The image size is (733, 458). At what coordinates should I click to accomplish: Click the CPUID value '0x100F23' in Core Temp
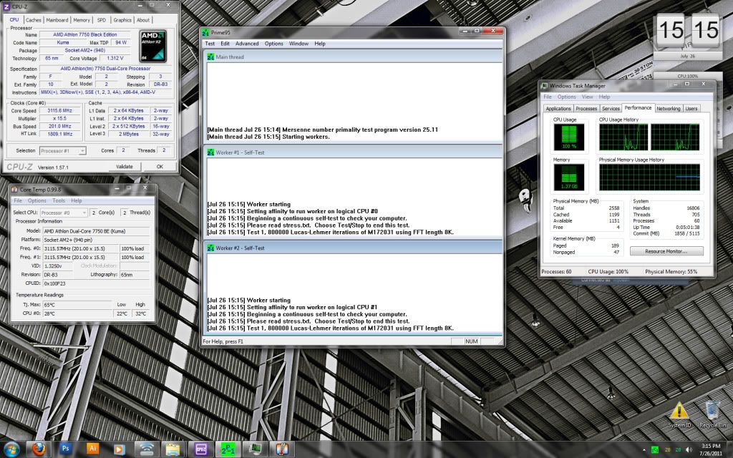[97, 283]
